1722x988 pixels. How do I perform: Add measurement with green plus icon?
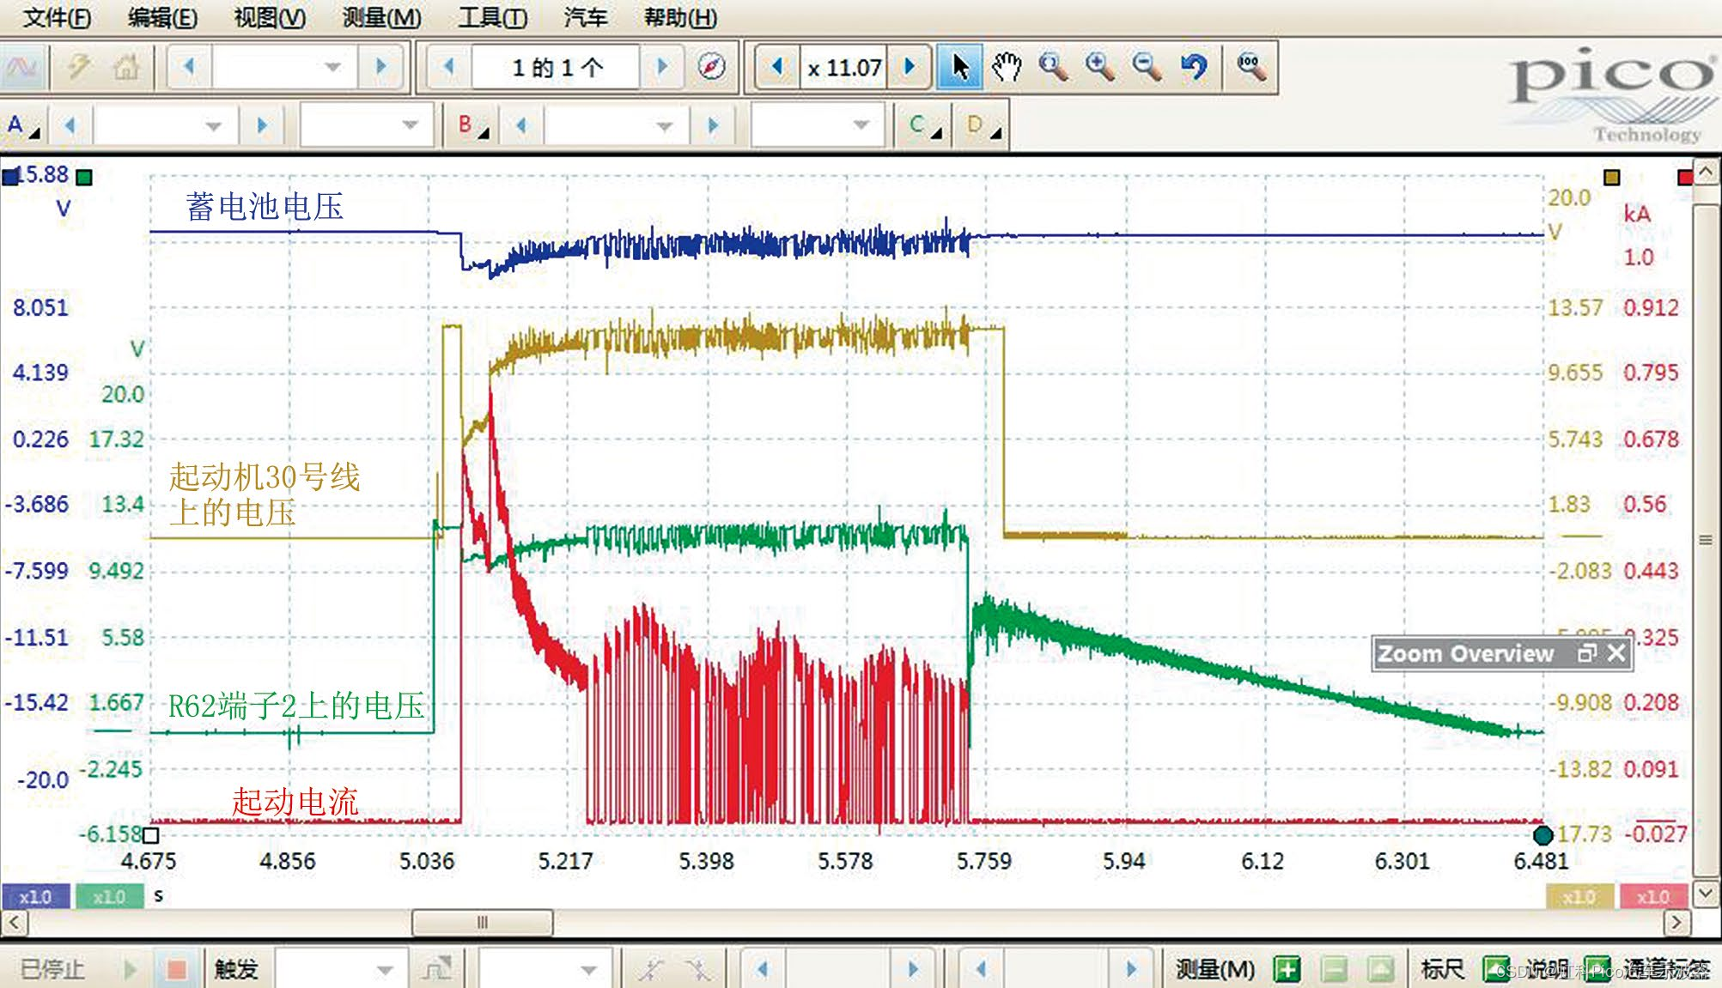[1286, 970]
